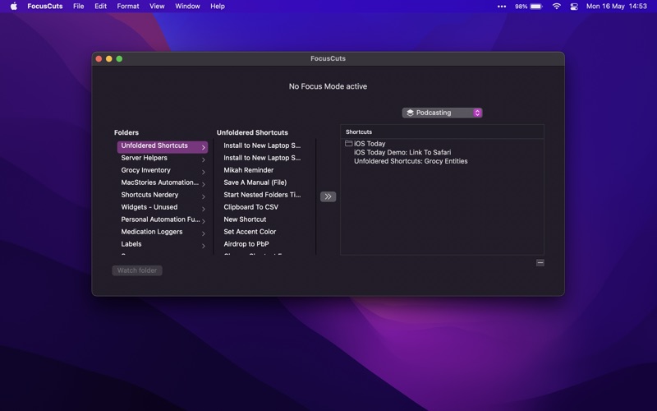Open the Apple menu
Viewport: 657px width, 411px height.
coord(14,7)
